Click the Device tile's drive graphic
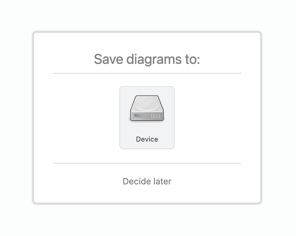Viewport: 296px width, 236px height. 147,108
